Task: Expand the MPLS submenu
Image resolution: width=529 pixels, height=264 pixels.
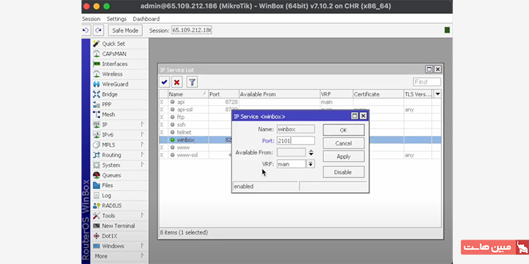Action: click(x=120, y=145)
